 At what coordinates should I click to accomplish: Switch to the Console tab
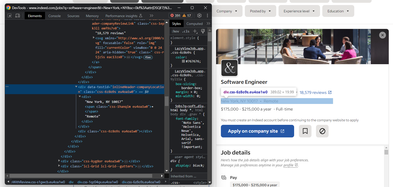55,16
